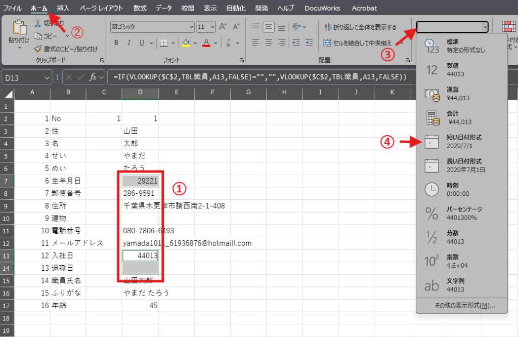Select パーセンテージ format
This screenshot has width=518, height=337.
pos(462,214)
